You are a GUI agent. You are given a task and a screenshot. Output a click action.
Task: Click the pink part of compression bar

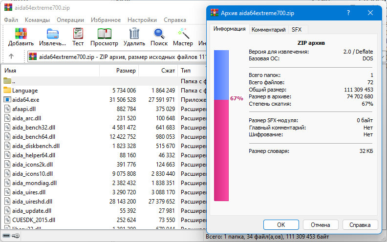(221, 150)
